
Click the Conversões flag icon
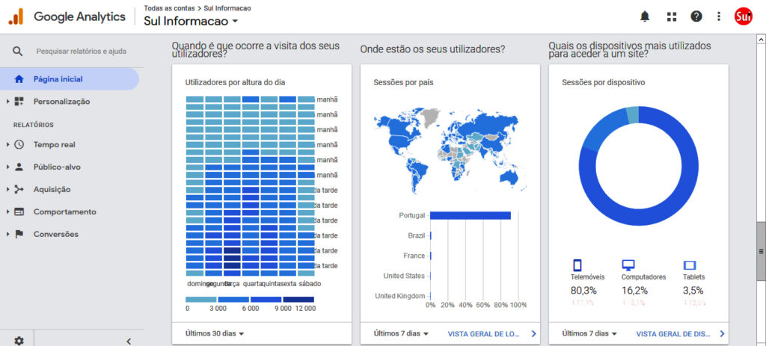19,234
